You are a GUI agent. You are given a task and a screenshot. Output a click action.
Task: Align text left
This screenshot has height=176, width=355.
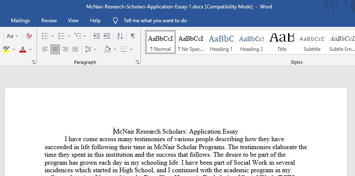[x=45, y=49]
